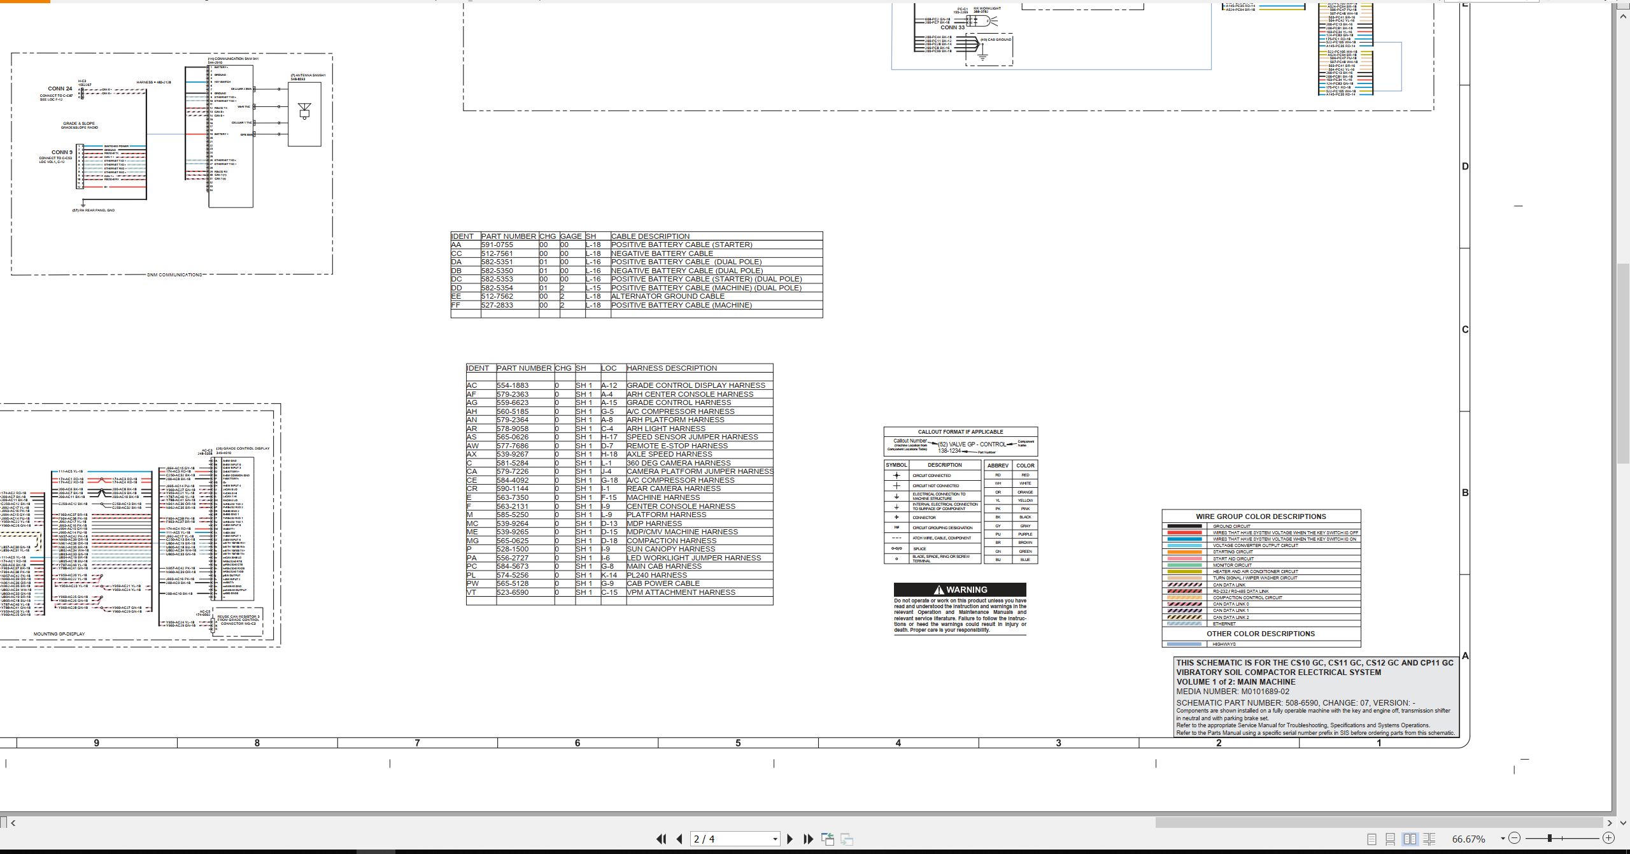This screenshot has height=854, width=1630.
Task: Click CAB POWER CABLE row text
Action: click(x=663, y=583)
